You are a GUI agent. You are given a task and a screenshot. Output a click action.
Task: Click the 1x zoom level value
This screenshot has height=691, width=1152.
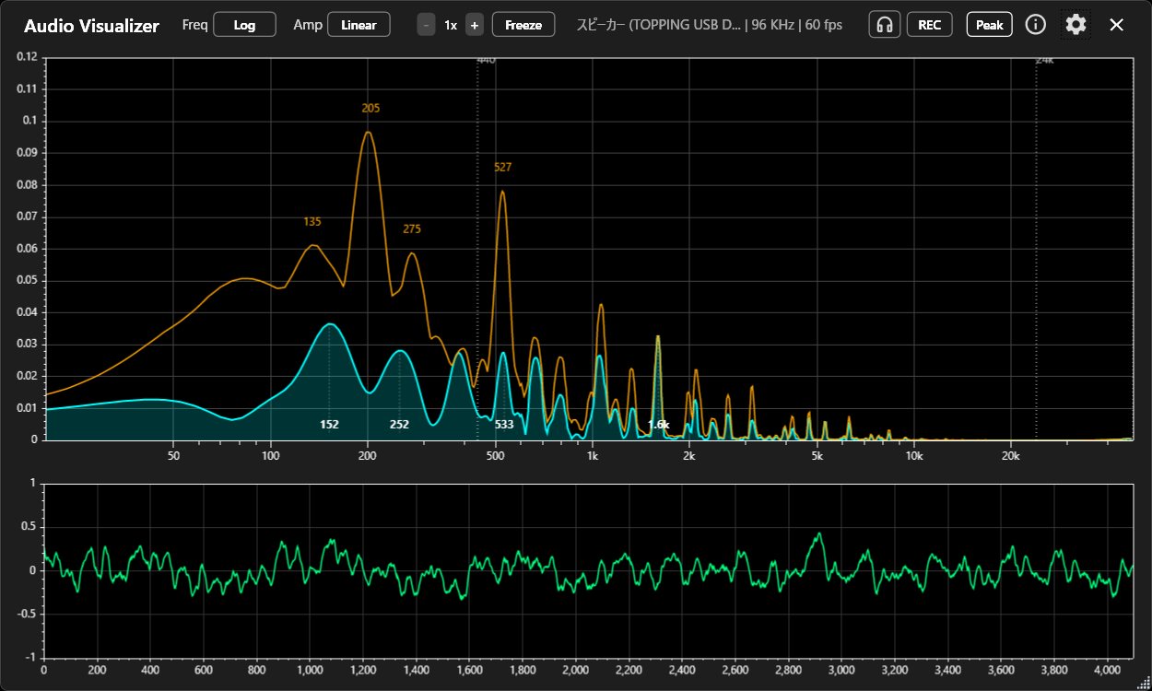pos(450,25)
